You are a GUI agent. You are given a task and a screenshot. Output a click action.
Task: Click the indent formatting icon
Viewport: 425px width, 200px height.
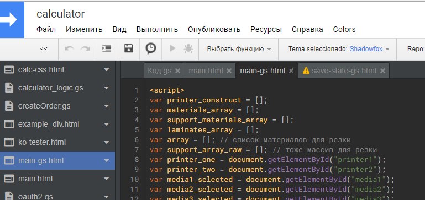(107, 48)
